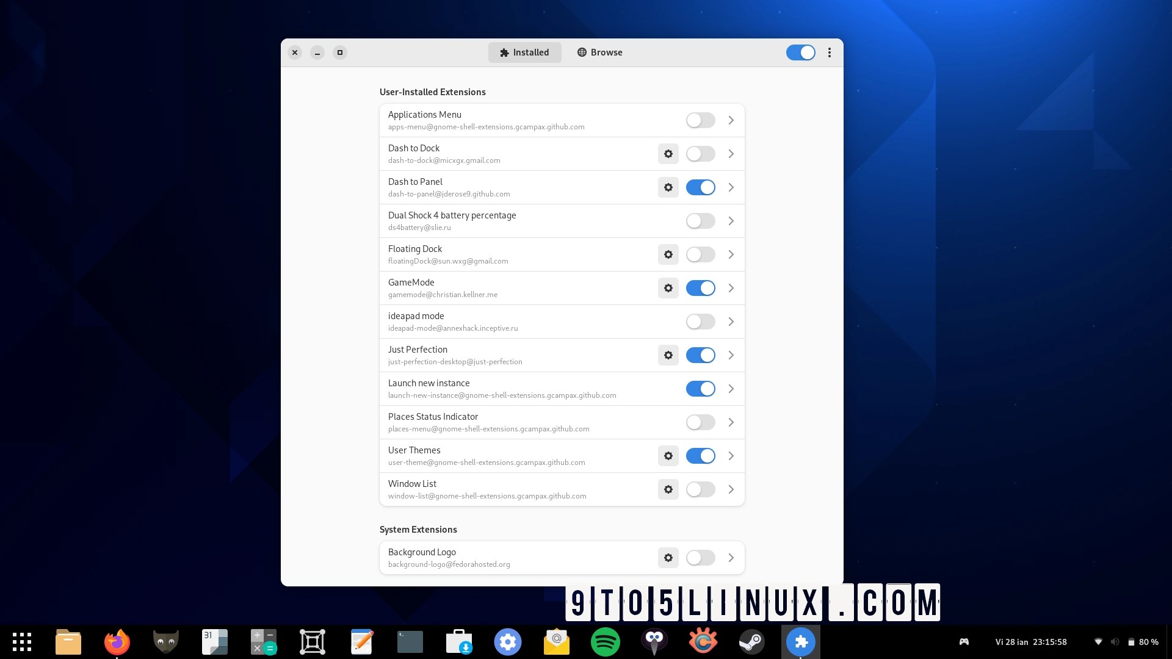
Task: Enable the Applications Menu extension
Action: coord(700,120)
